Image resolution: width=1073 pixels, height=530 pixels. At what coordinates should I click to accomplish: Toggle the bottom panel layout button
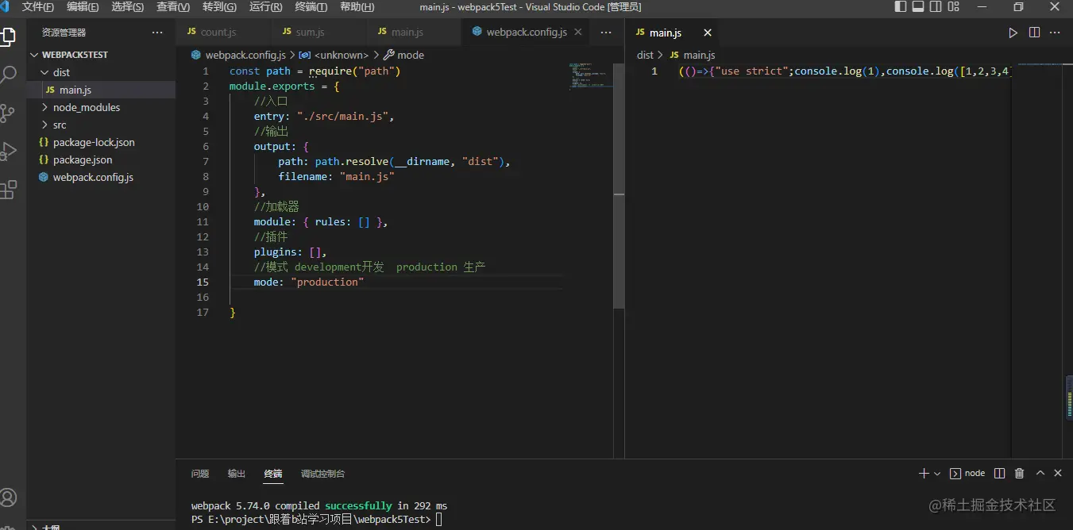(918, 7)
